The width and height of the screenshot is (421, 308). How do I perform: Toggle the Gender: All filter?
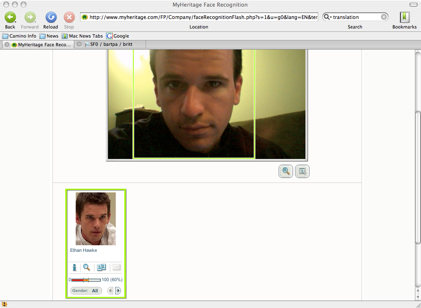[86, 291]
